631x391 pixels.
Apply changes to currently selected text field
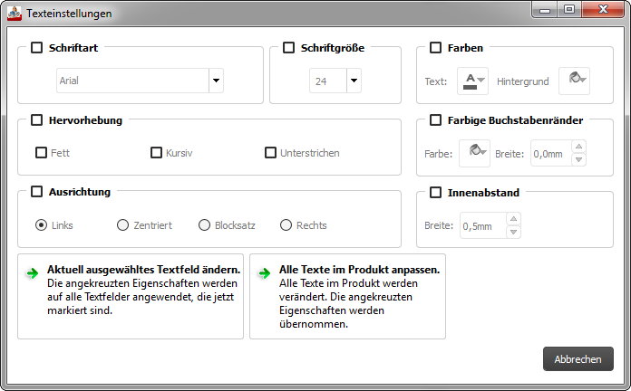[x=131, y=296]
